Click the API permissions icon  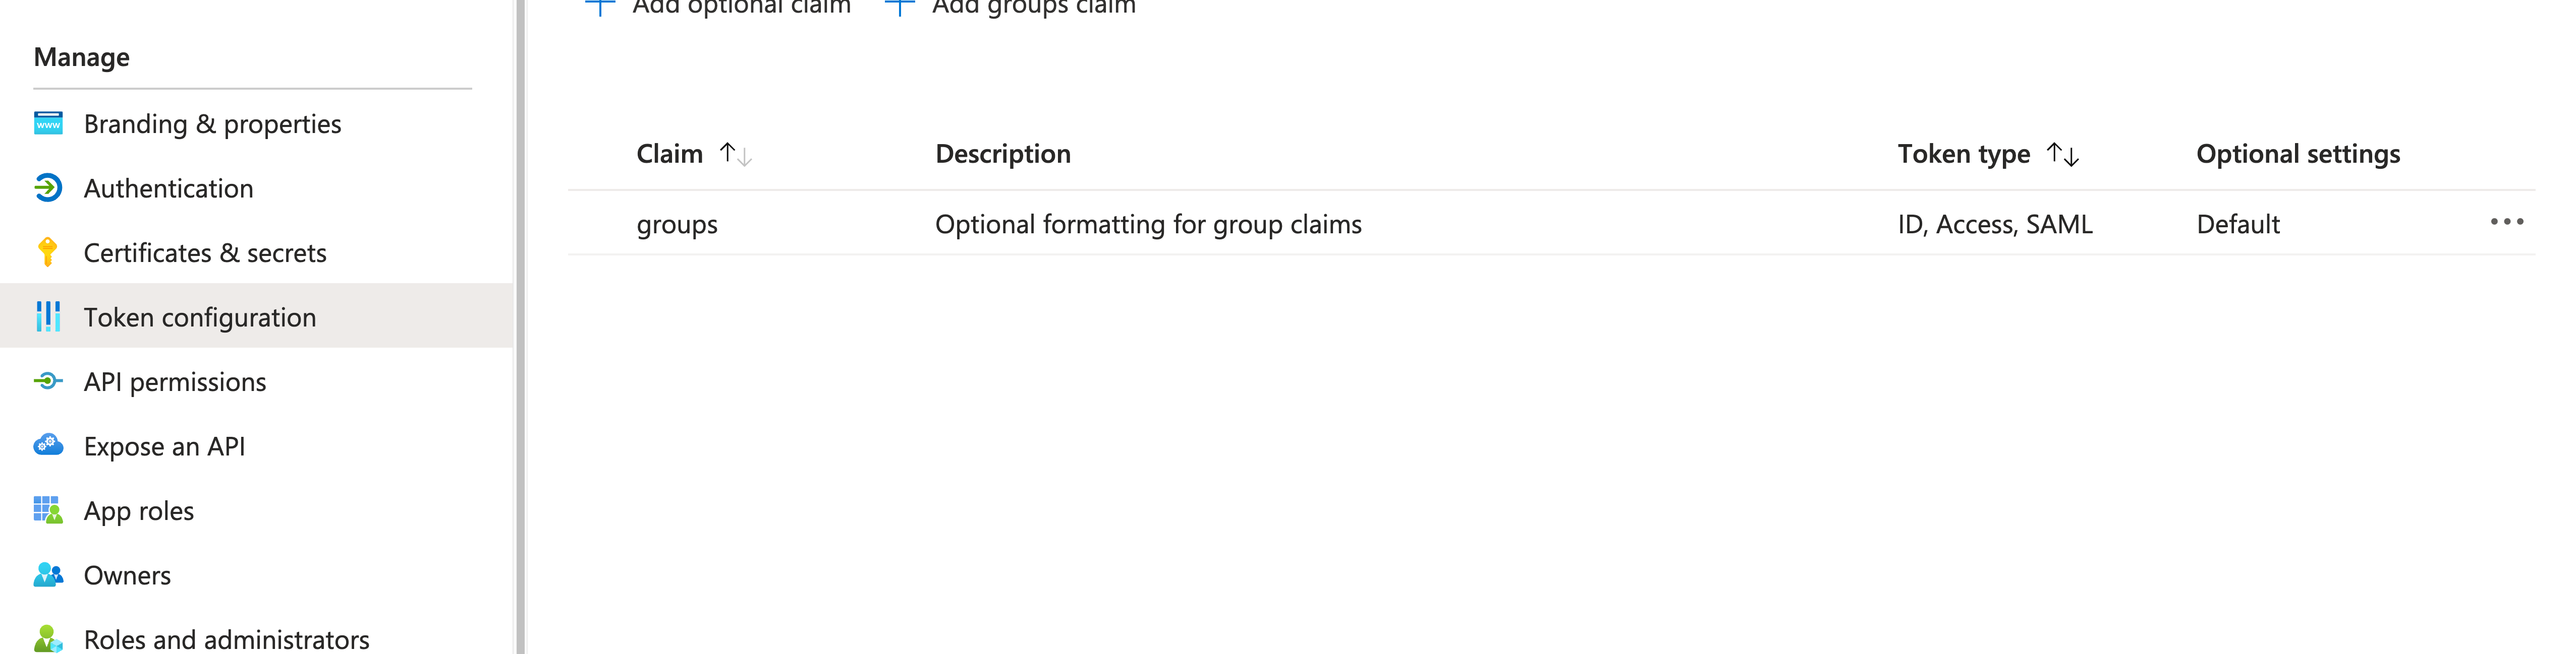pyautogui.click(x=48, y=381)
